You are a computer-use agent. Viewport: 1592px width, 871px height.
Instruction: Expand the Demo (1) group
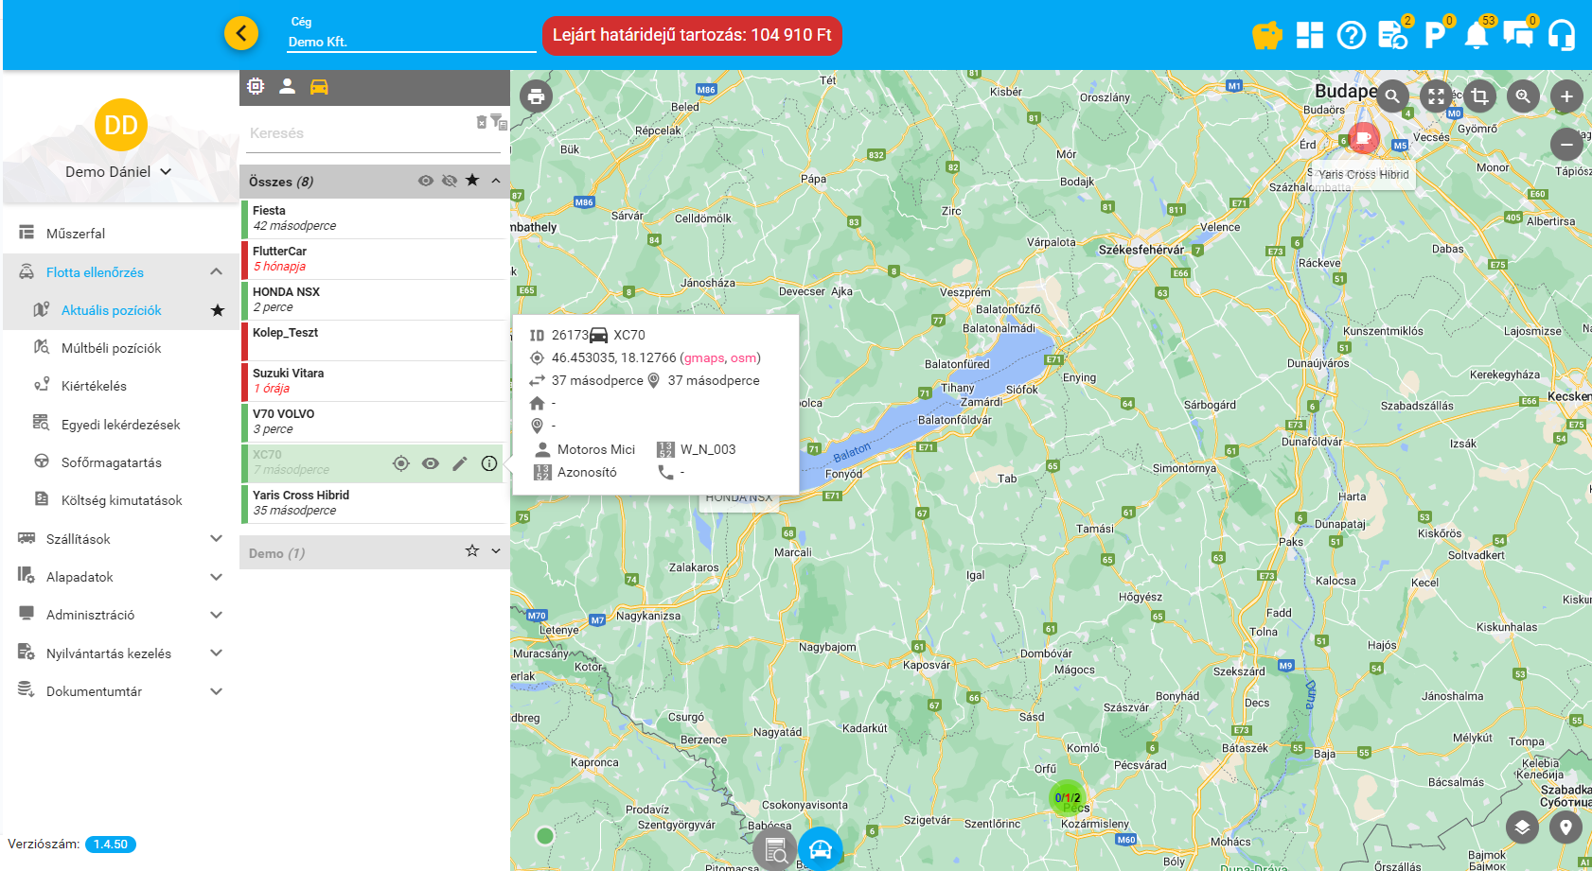point(496,551)
